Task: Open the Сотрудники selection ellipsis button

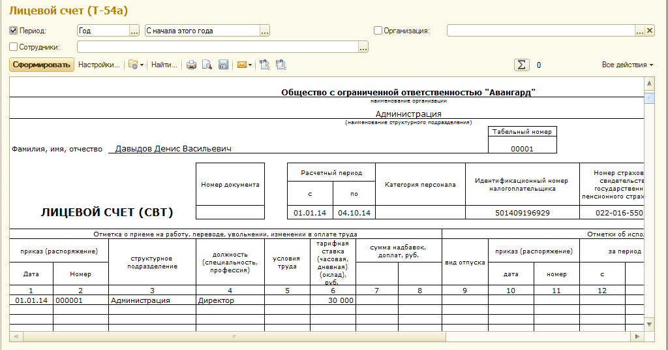Action: coord(363,47)
